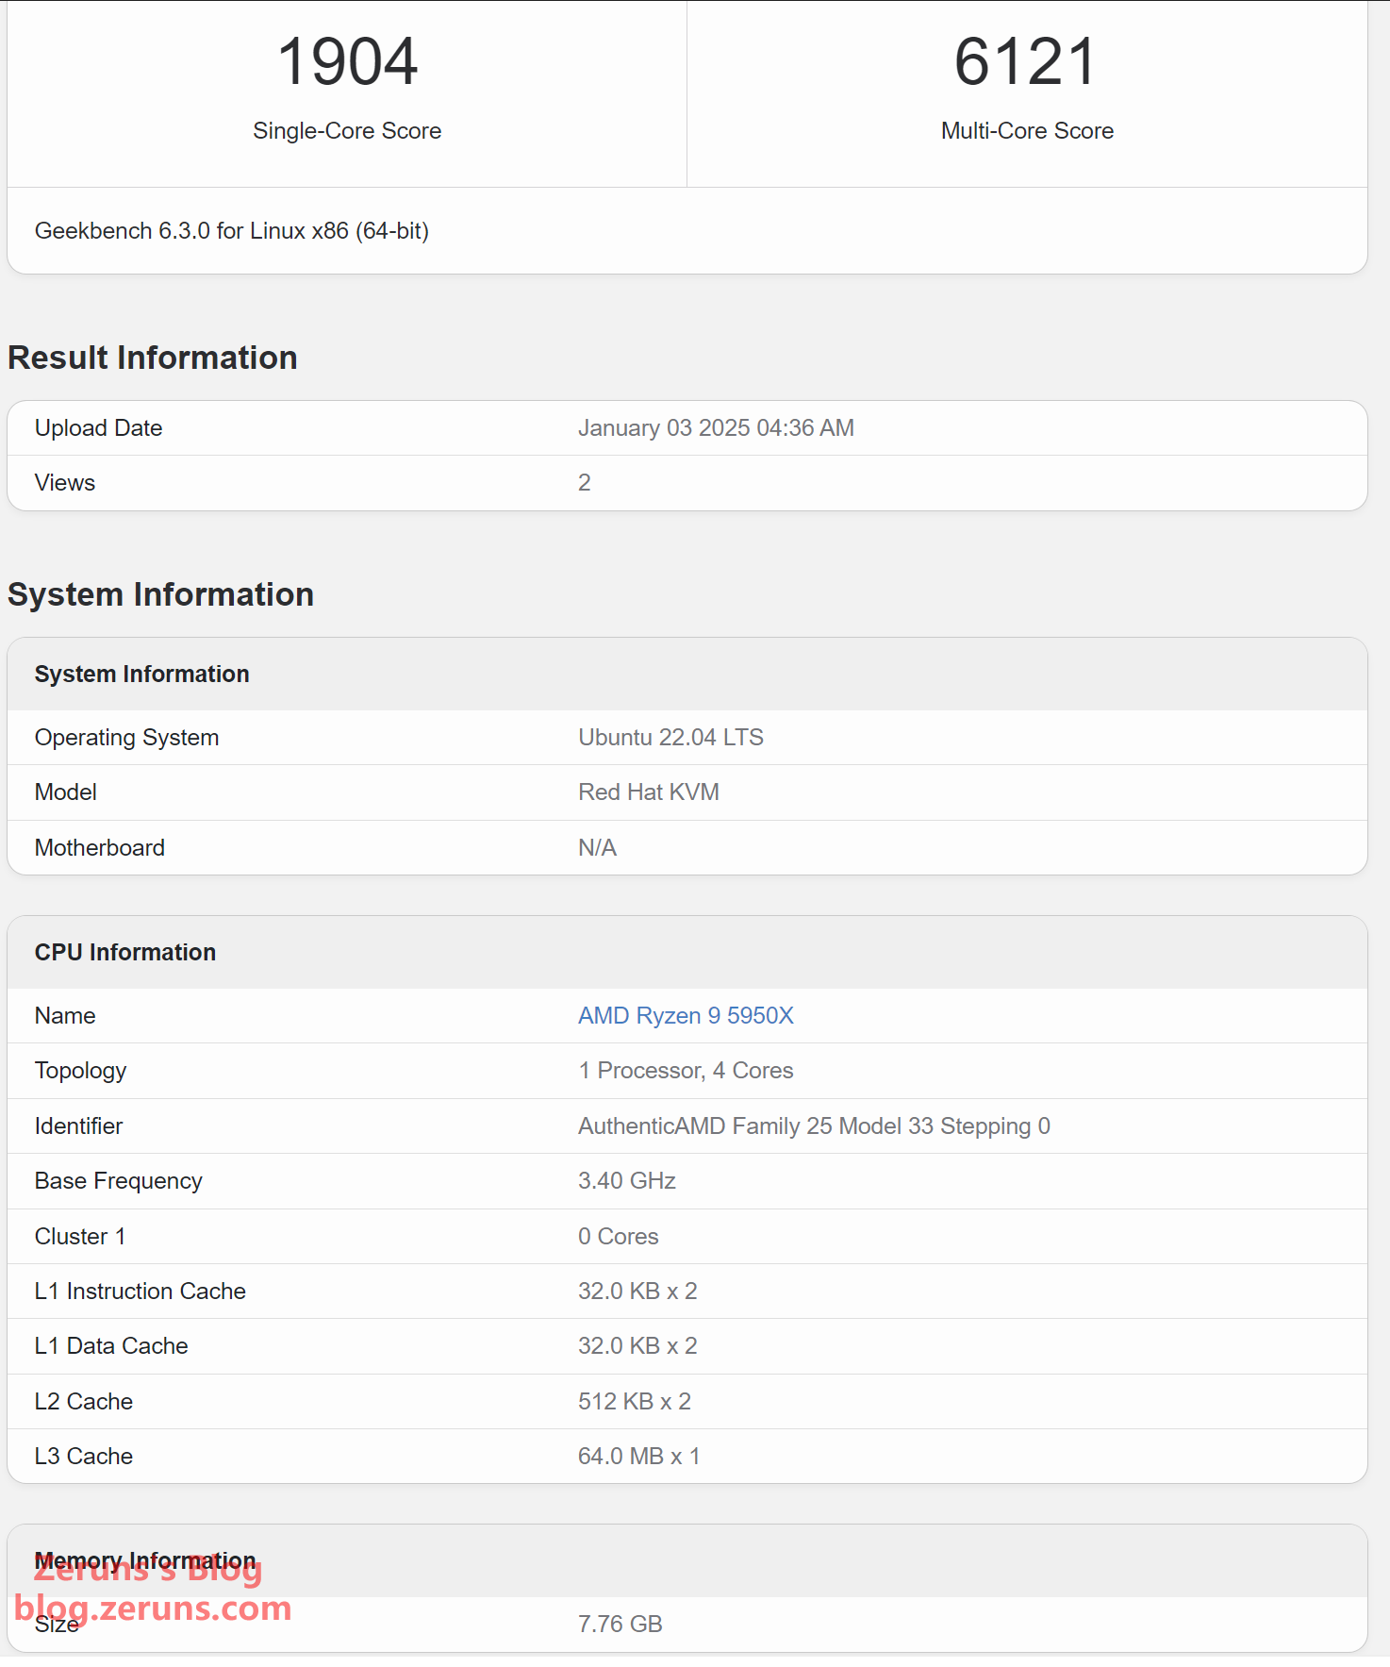Click the Base Frequency 3.40 GHz value

pos(627,1181)
